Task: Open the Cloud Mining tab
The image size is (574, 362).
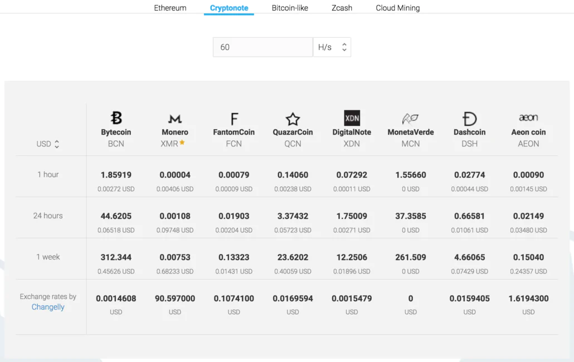Action: coord(397,8)
